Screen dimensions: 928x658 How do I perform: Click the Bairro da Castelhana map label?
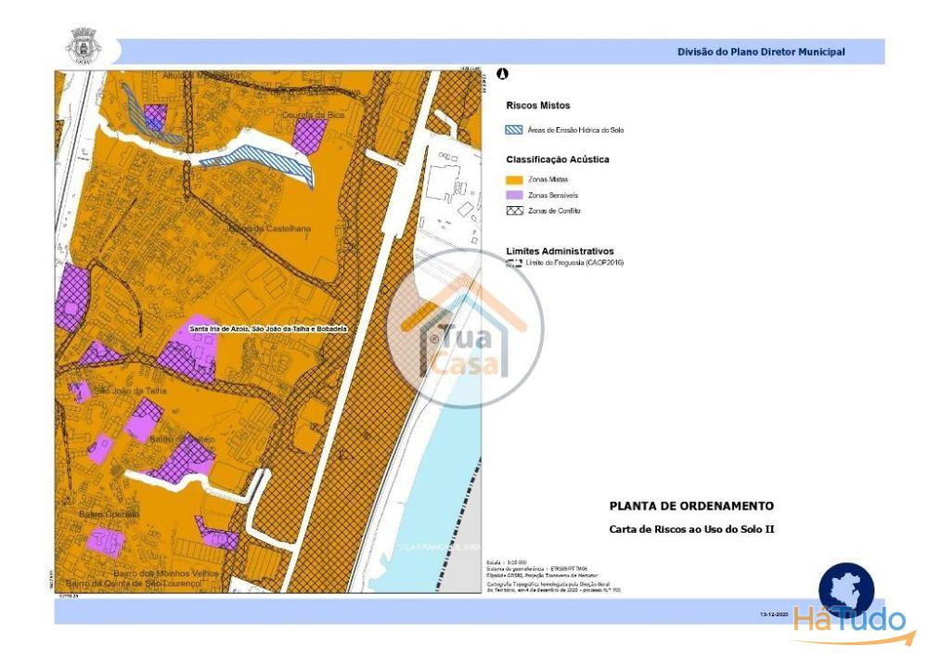(270, 228)
